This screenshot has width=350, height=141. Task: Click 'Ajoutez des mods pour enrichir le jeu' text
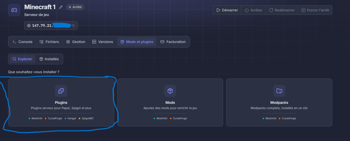[x=170, y=108]
